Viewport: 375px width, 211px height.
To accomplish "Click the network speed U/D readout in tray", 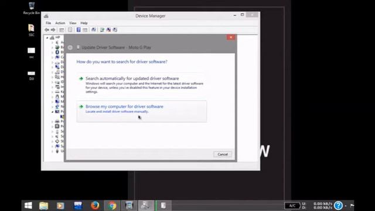I will coord(317,206).
